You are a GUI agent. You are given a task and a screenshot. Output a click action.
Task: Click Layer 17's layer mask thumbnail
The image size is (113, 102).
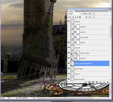(x=78, y=58)
